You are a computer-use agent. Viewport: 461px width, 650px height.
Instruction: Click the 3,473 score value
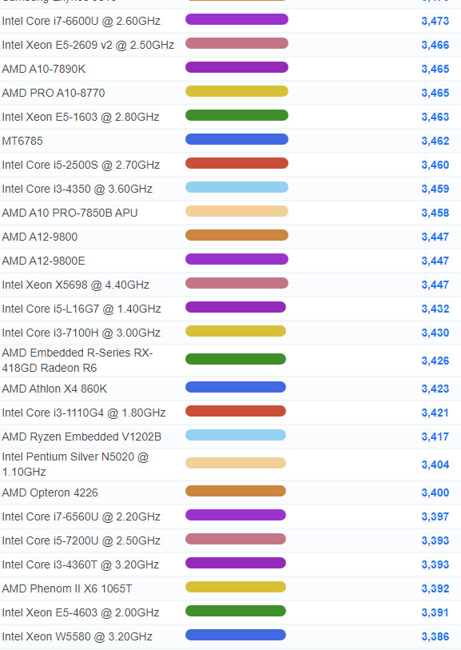tap(435, 21)
